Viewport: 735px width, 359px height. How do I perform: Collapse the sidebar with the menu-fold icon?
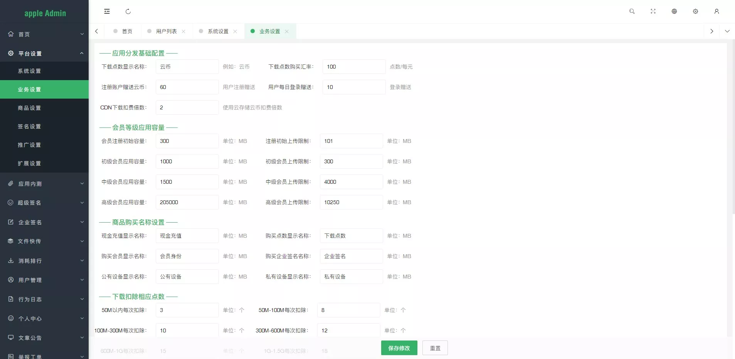(x=107, y=12)
